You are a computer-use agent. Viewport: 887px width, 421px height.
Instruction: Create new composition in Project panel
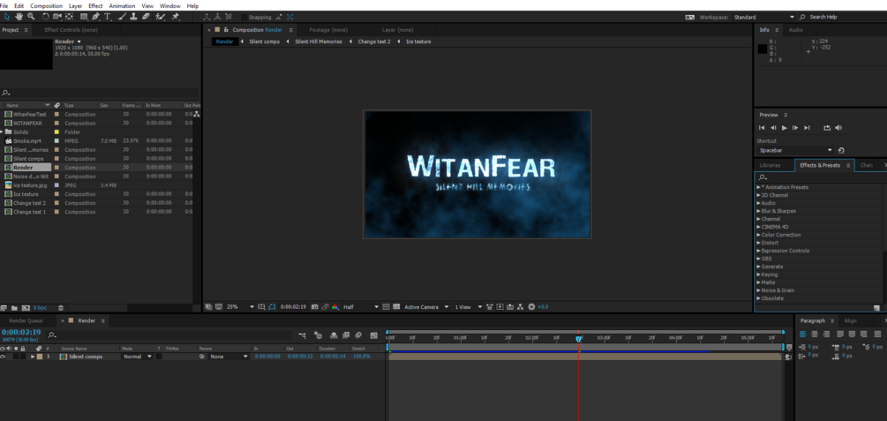(26, 308)
